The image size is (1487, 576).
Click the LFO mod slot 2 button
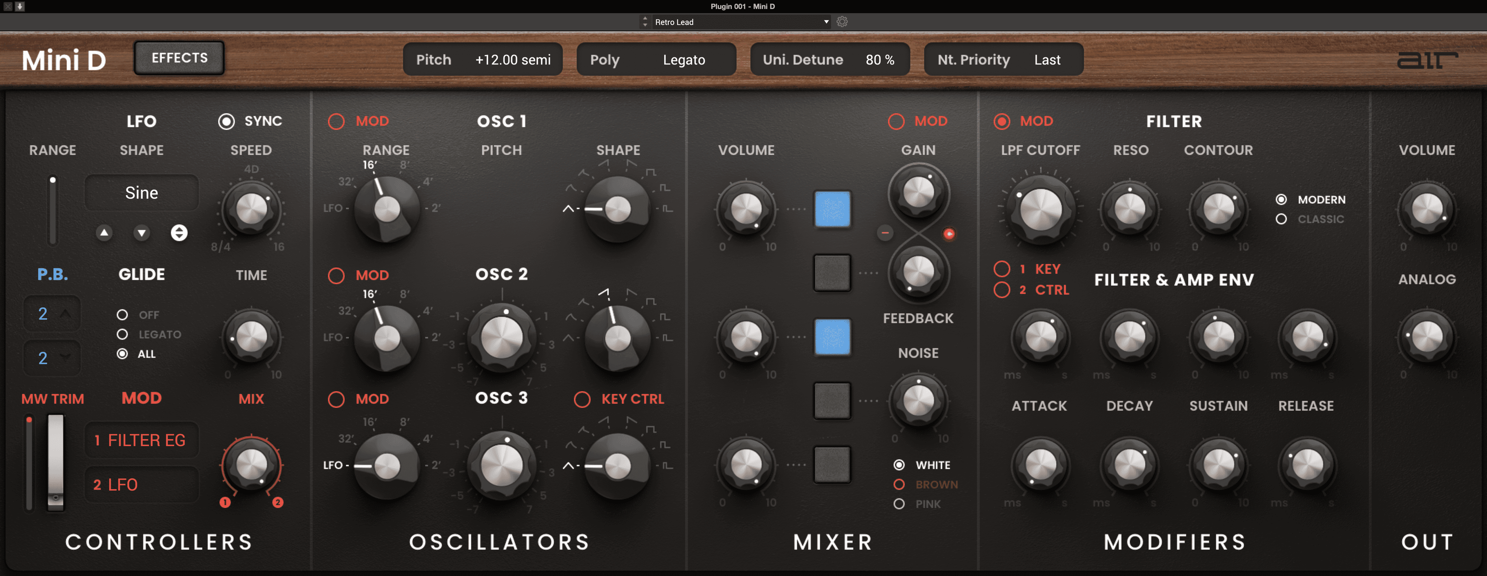click(141, 484)
